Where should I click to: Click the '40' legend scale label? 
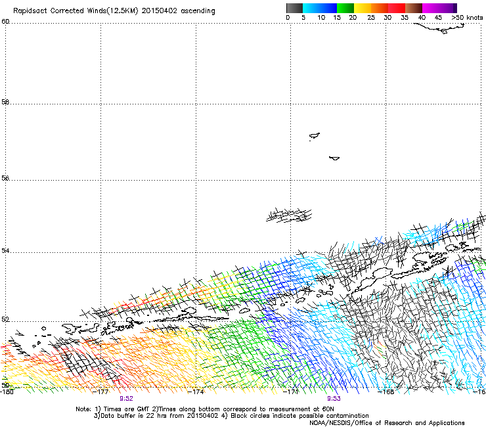(422, 18)
